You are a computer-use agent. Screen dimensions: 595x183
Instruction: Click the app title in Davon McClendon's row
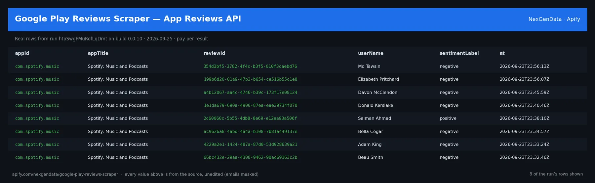click(118, 92)
